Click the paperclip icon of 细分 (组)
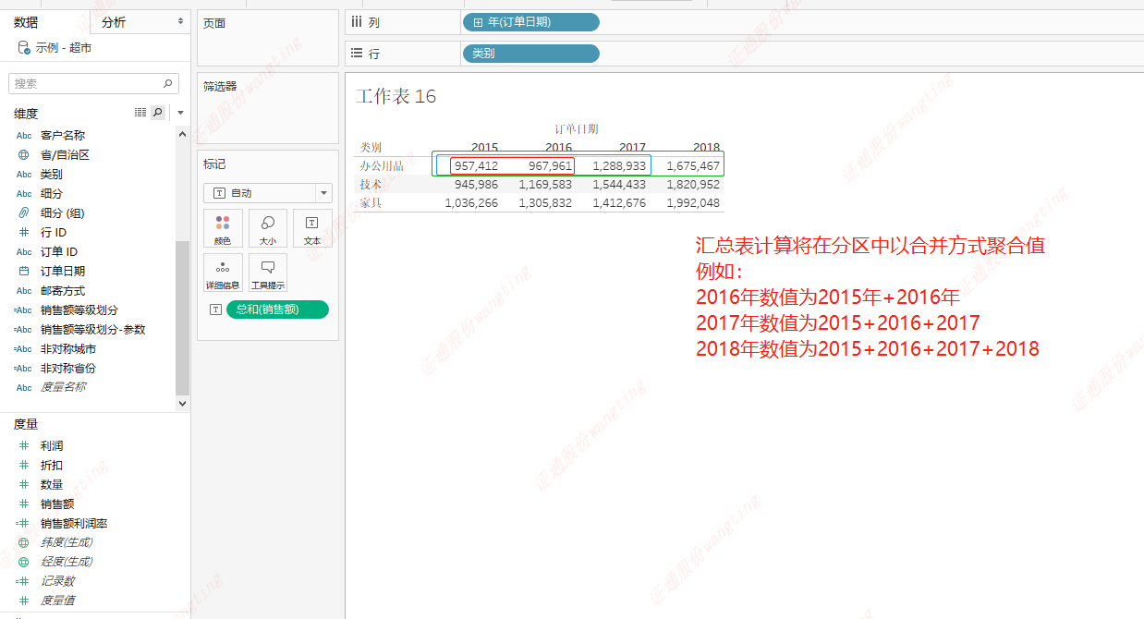The width and height of the screenshot is (1144, 619). [x=24, y=212]
